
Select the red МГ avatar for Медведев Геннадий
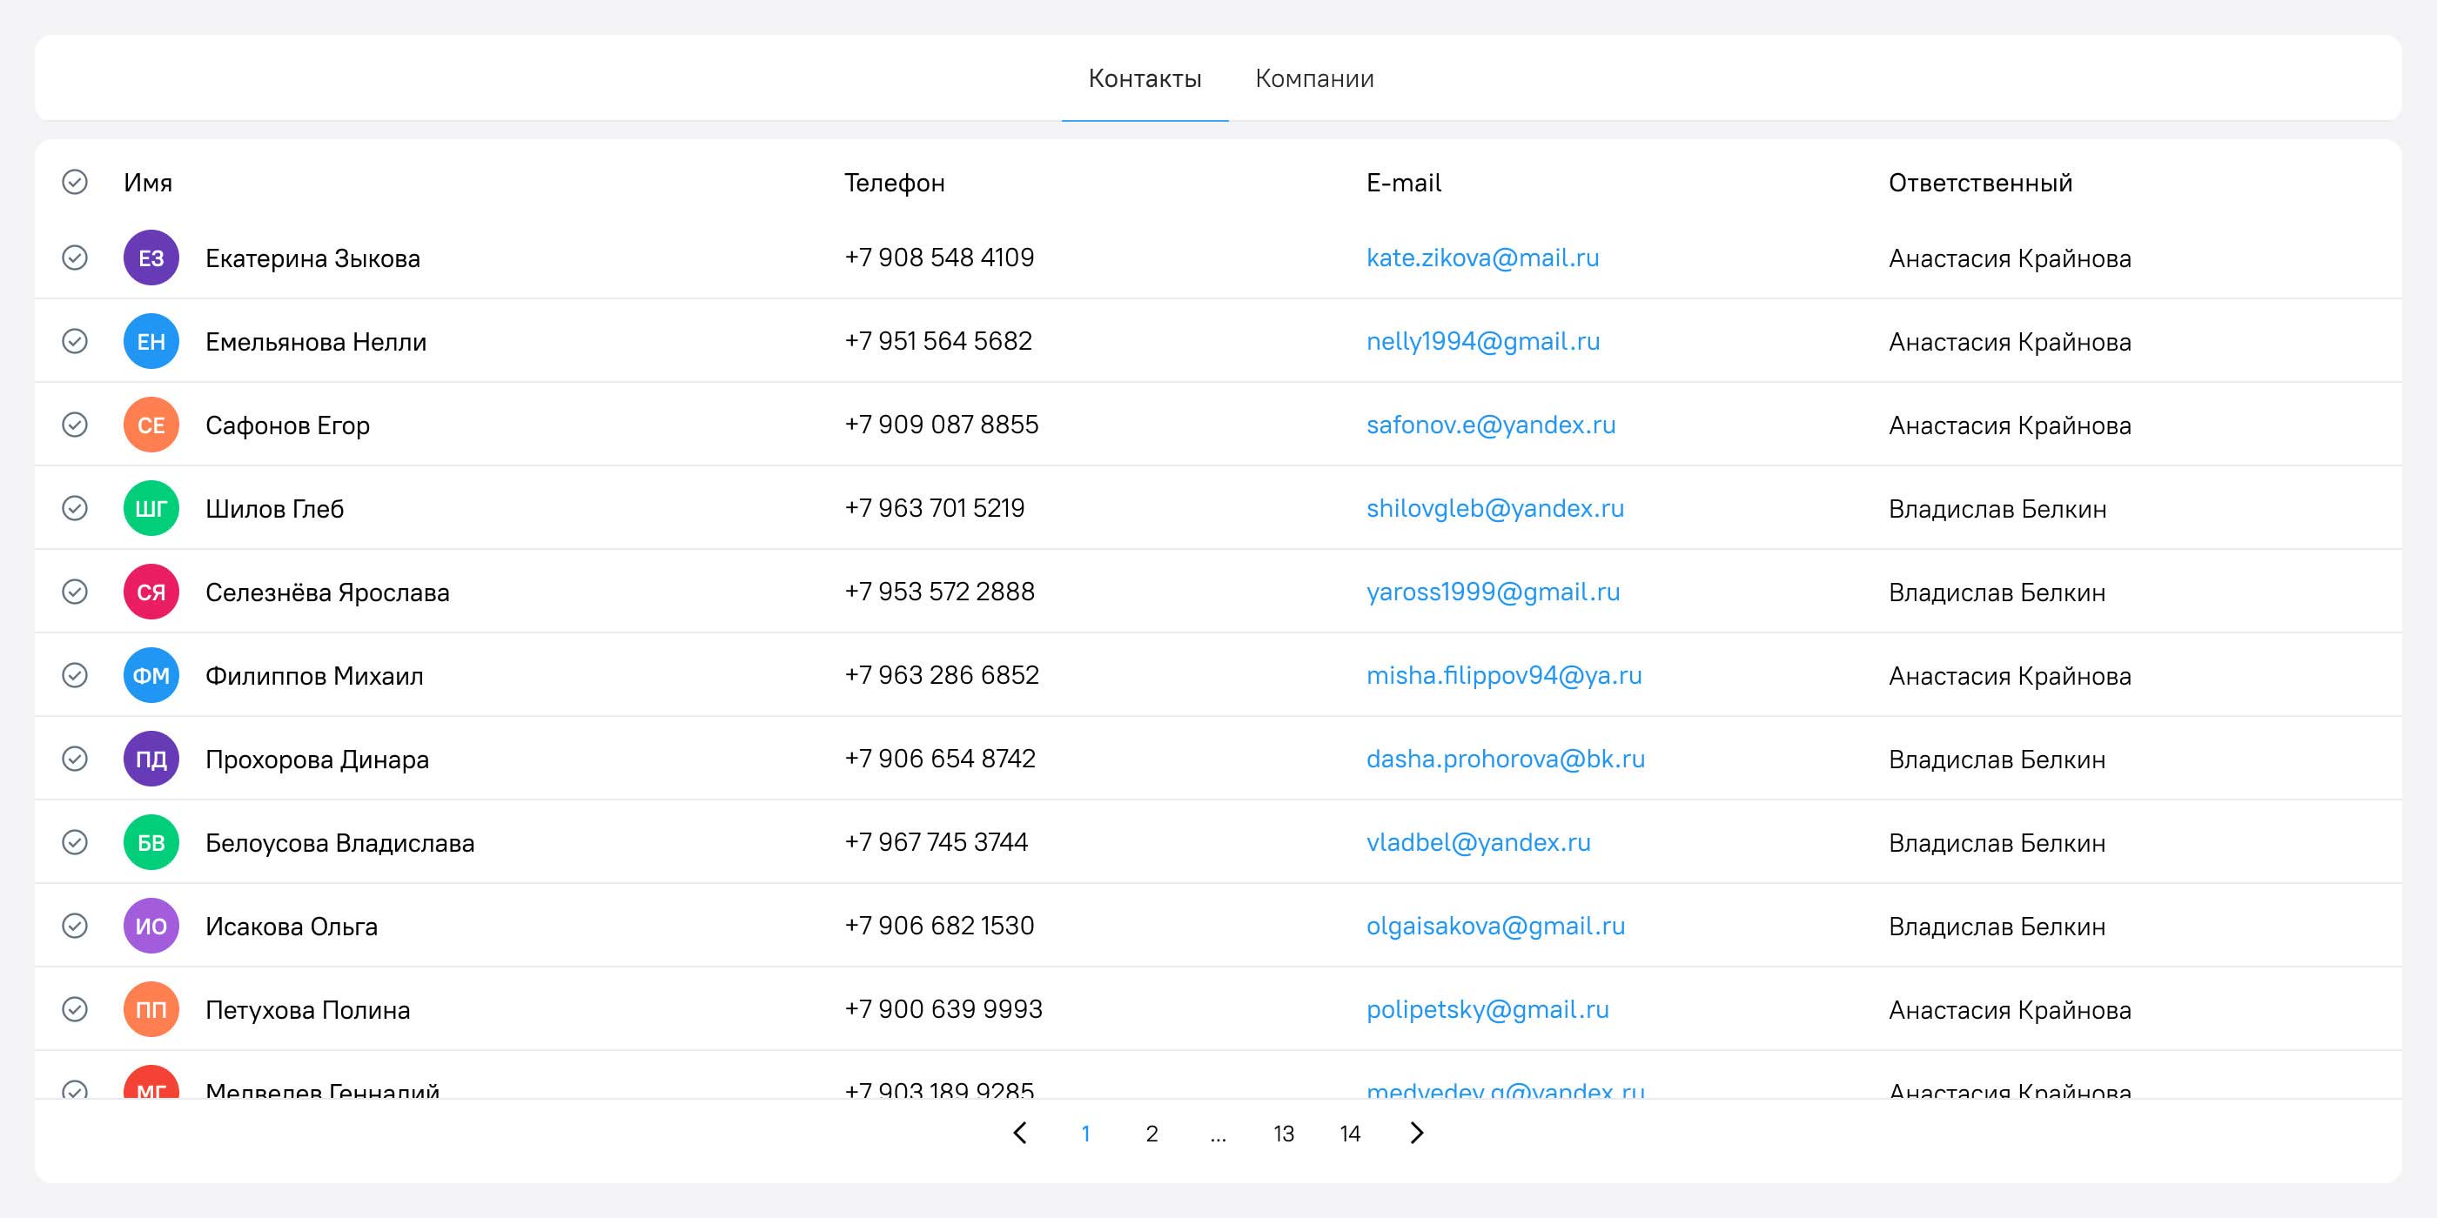[151, 1087]
